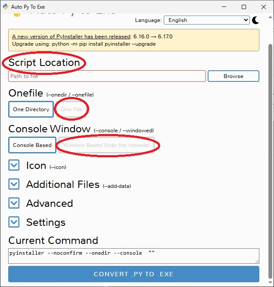Image resolution: width=274 pixels, height=287 pixels.
Task: Select the One File option
Action: [72, 109]
